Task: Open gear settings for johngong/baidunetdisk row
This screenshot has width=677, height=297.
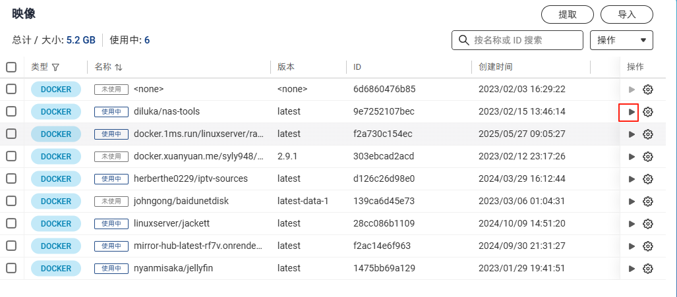Action: click(x=647, y=202)
